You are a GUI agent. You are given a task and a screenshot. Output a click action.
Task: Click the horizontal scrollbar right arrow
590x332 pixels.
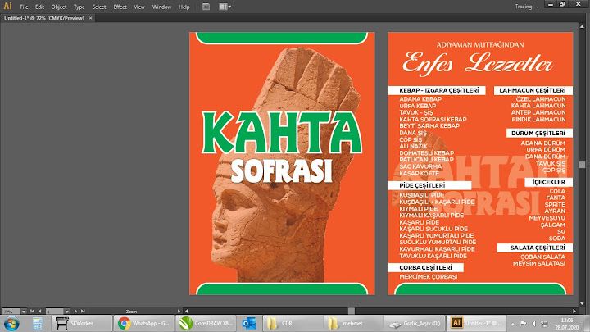[x=574, y=312]
